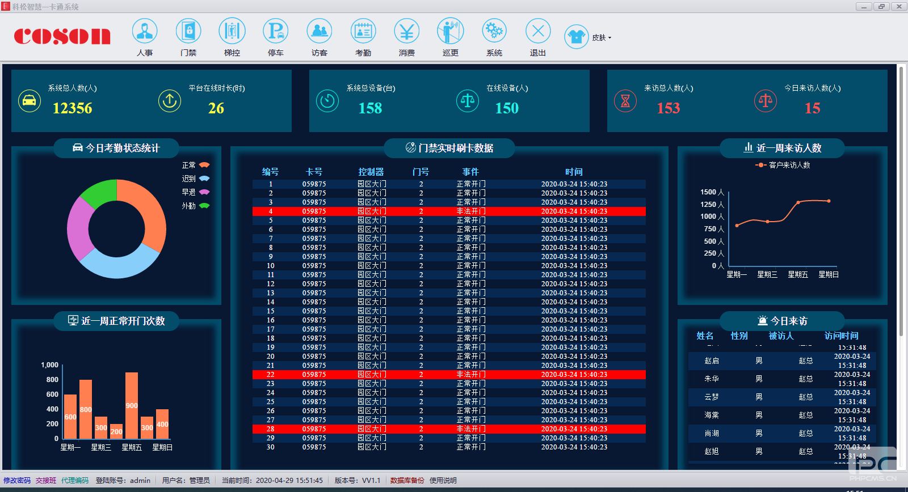Viewport: 908px width, 492px height.
Task: Toggle the 正常 legend item in attendance chart
Action: 196,165
